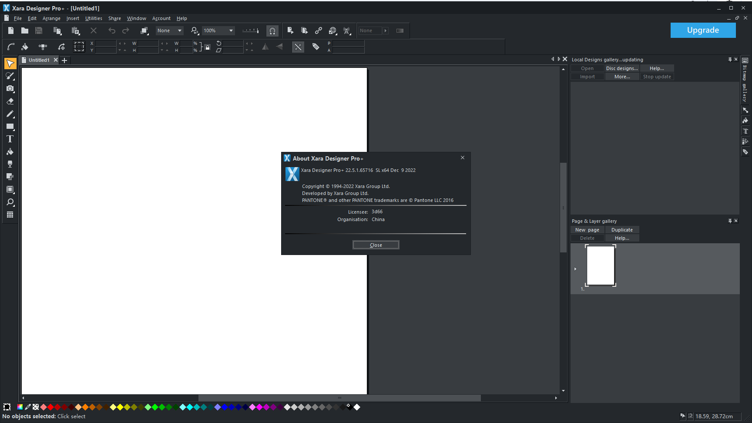Viewport: 752px width, 423px height.
Task: Click the Disc designs... button
Action: coord(622,68)
